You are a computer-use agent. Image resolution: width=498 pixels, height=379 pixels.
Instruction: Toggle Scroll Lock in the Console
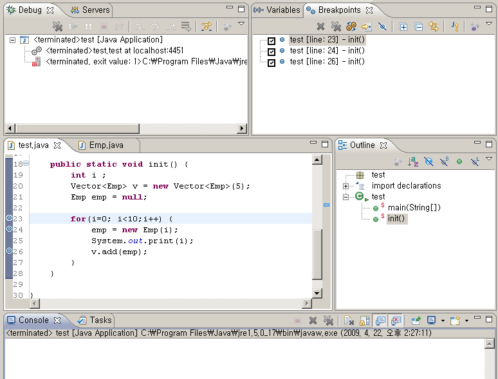(364, 320)
